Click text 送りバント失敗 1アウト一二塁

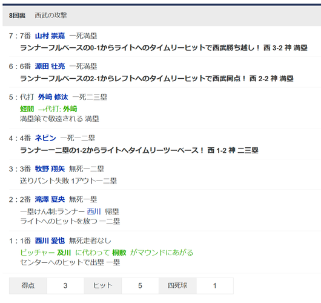(68, 181)
